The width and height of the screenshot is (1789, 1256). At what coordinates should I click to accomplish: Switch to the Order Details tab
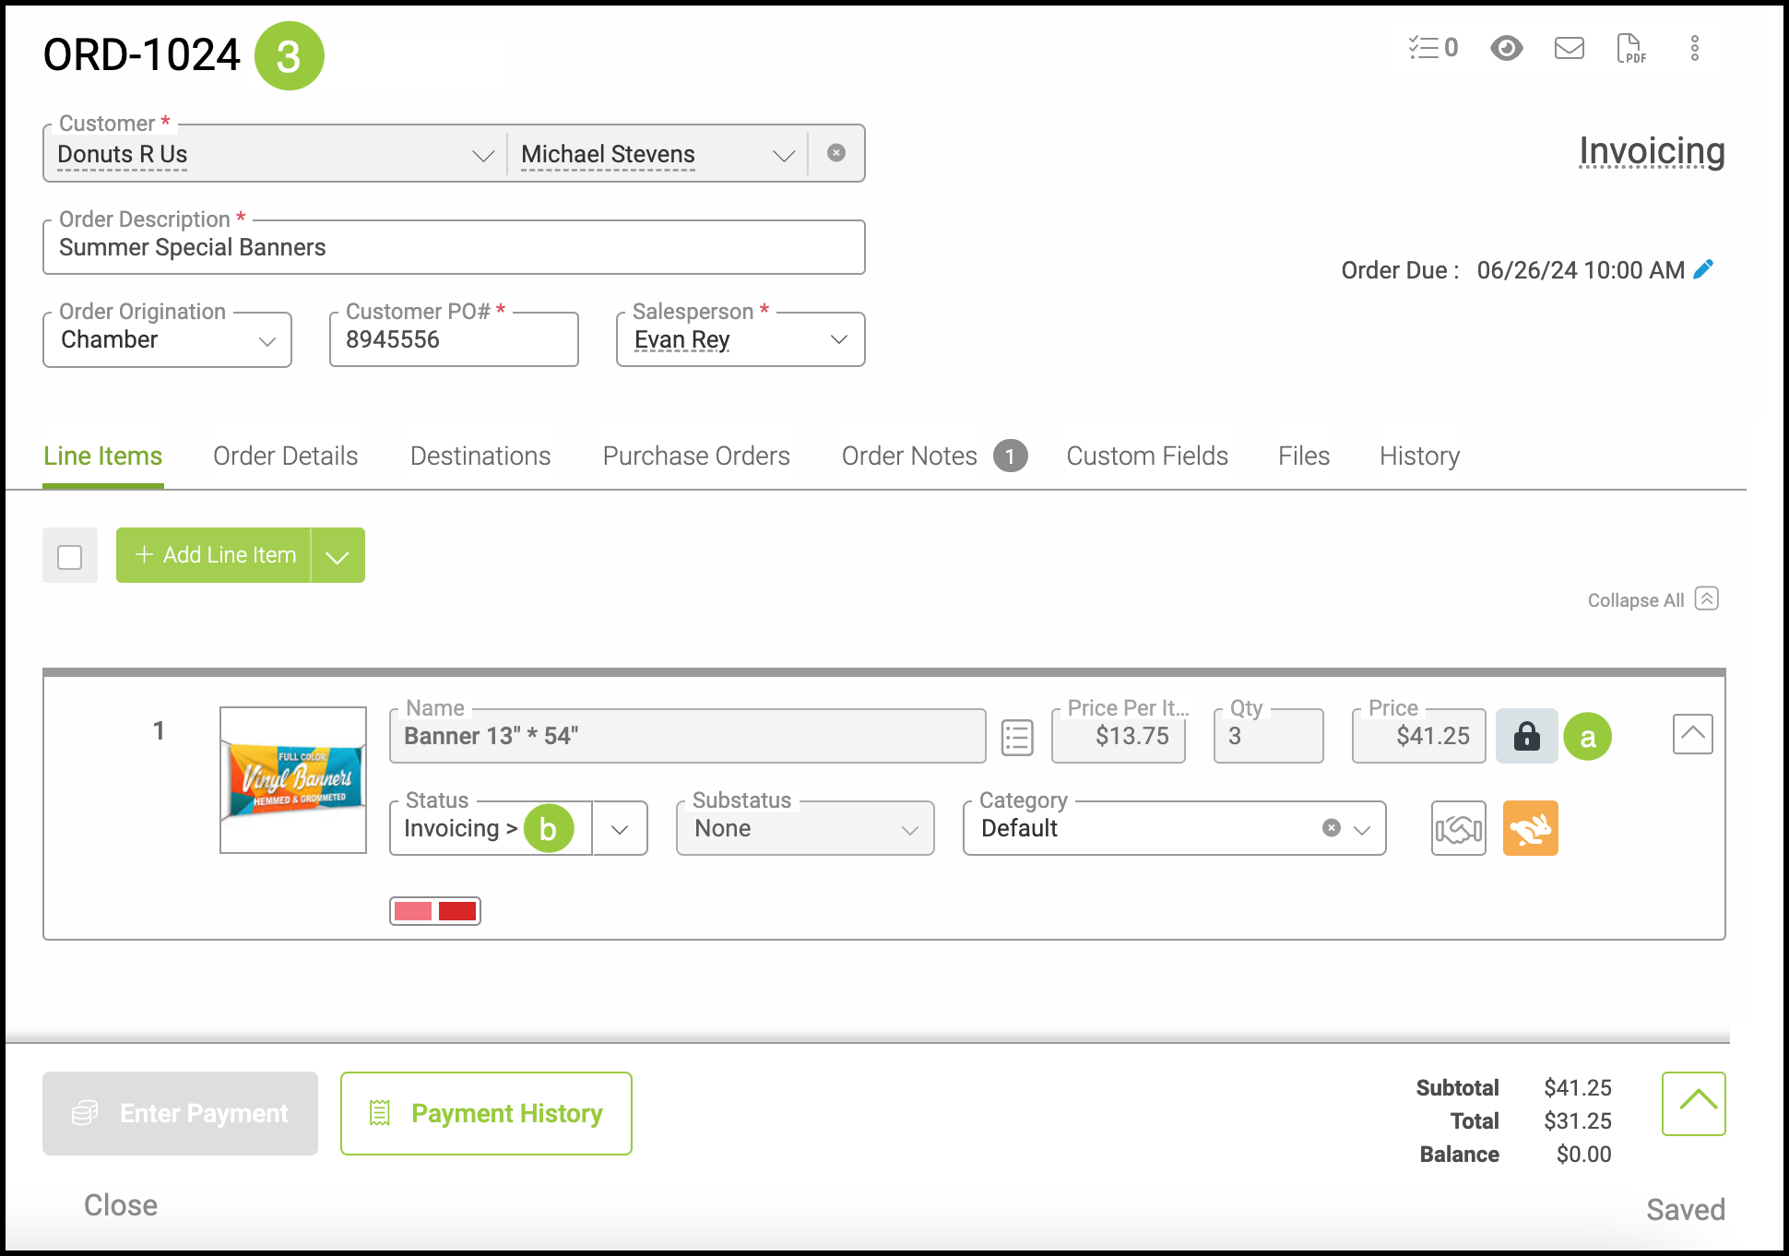tap(285, 456)
